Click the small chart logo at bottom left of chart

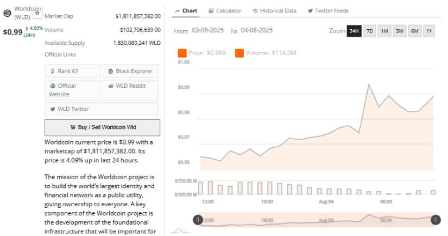coord(181,231)
